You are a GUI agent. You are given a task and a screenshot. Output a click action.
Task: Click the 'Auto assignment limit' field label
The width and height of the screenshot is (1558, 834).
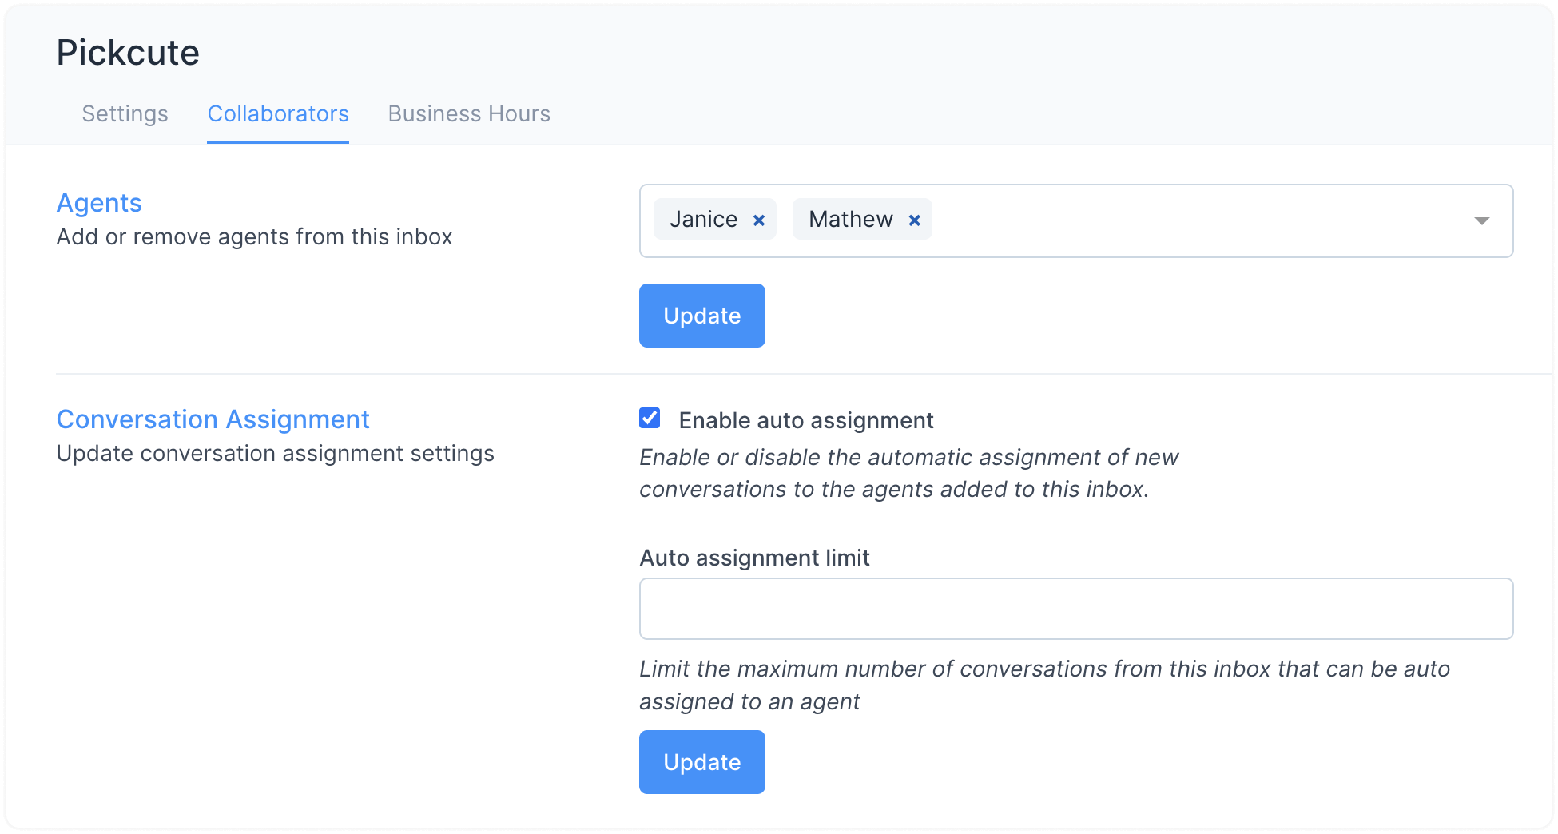point(754,558)
